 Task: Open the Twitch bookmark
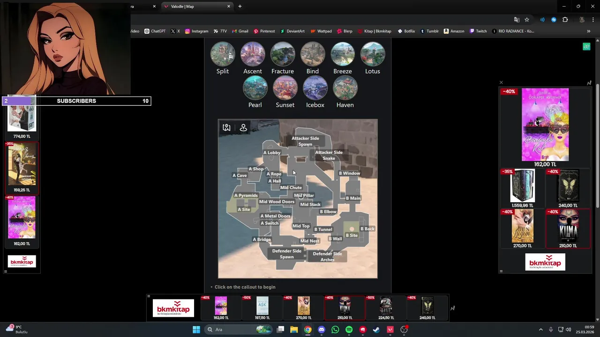(478, 31)
